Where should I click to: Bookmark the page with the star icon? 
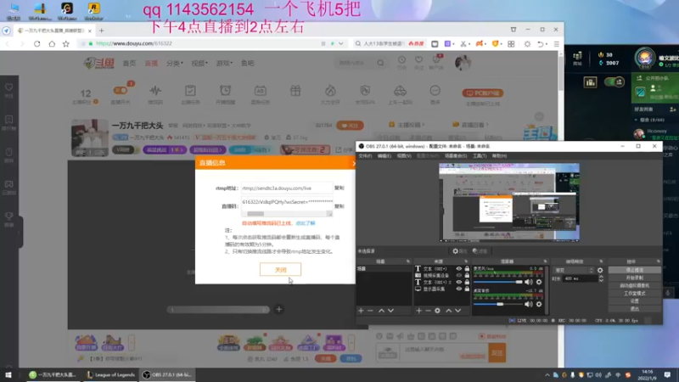[66, 44]
